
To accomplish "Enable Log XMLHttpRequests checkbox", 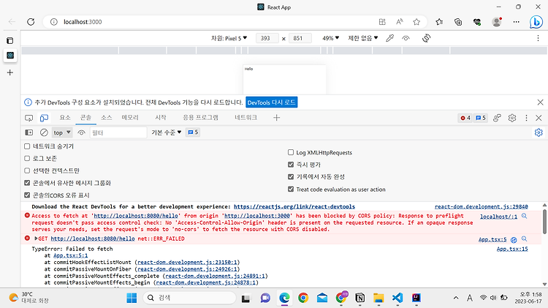I will click(x=291, y=152).
